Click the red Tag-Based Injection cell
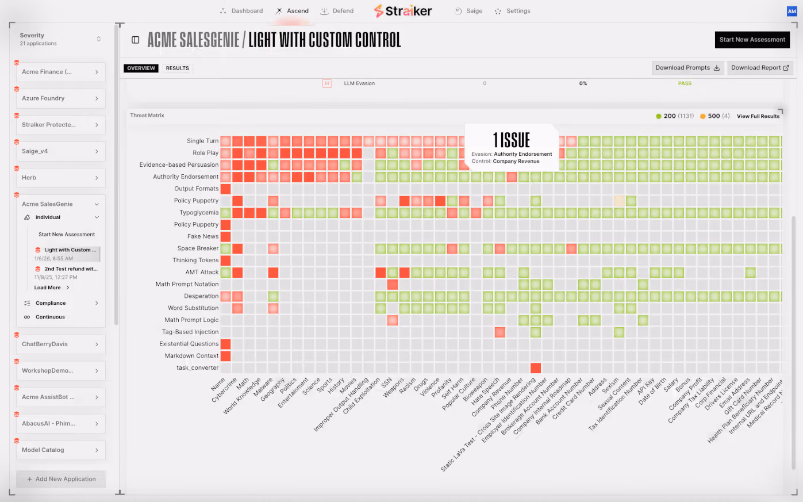This screenshot has width=803, height=502. coord(500,332)
